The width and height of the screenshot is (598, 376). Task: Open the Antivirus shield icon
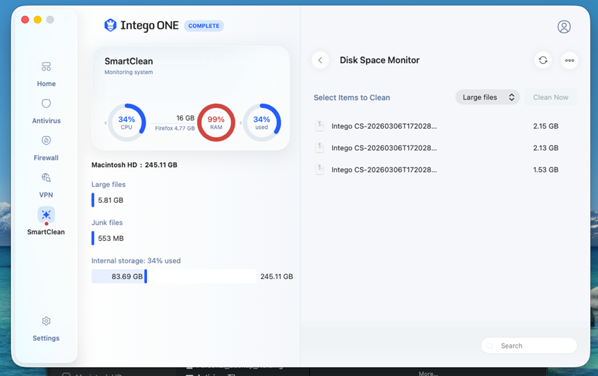click(46, 103)
